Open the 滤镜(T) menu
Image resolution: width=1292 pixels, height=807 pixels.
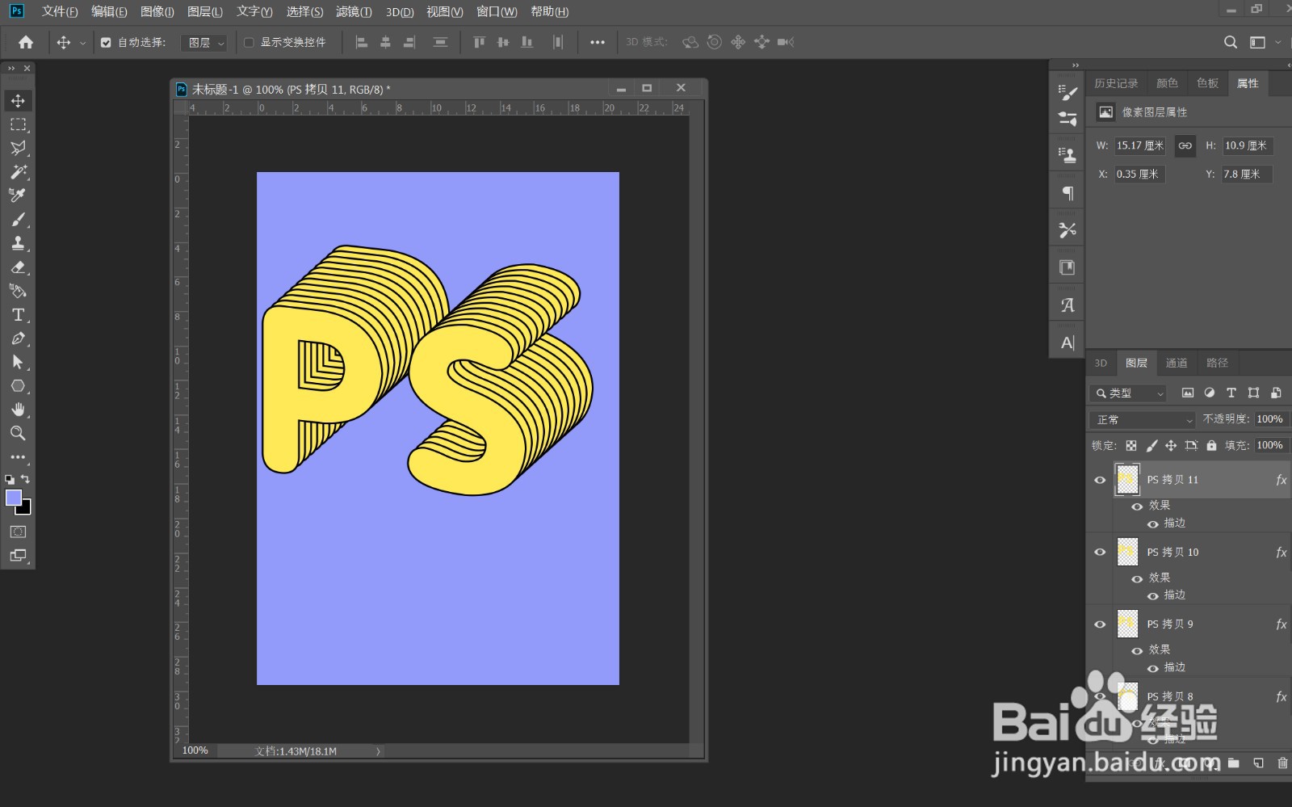tap(354, 11)
